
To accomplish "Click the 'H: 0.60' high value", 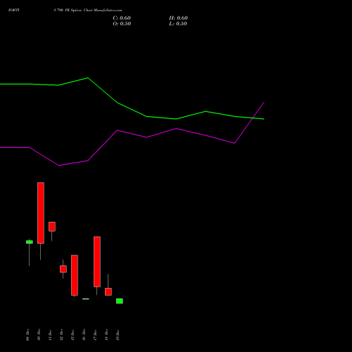I will click(x=178, y=18).
